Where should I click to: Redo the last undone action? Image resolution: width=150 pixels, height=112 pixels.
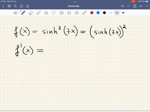point(129,6)
